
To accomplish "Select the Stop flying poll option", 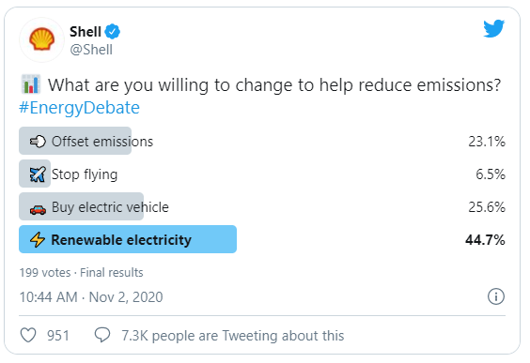I will [x=262, y=174].
